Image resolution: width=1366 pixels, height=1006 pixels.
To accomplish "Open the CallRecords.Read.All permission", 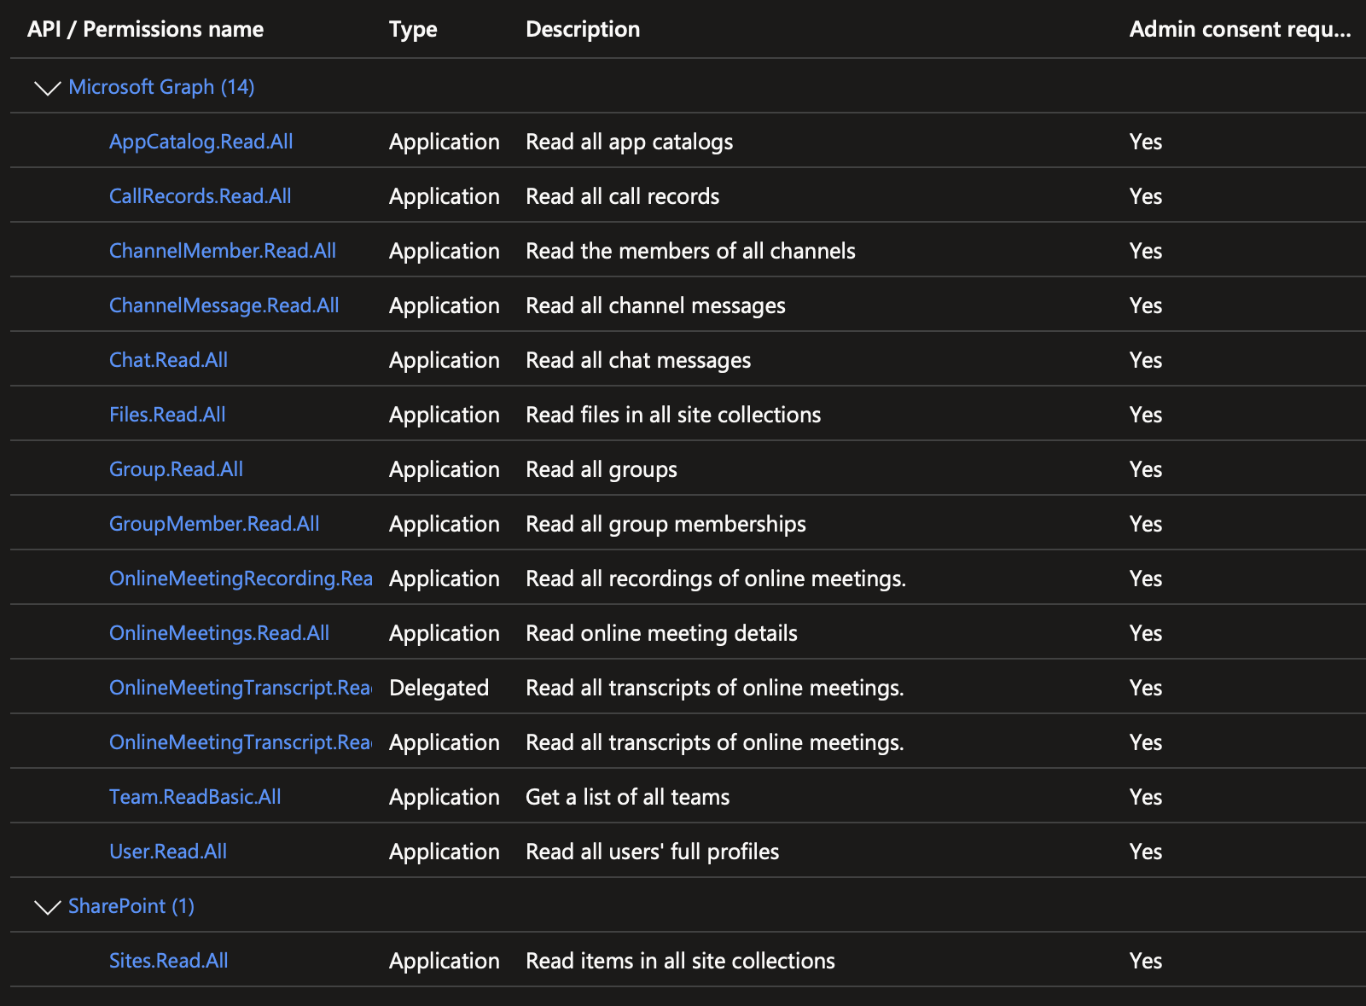I will (201, 196).
